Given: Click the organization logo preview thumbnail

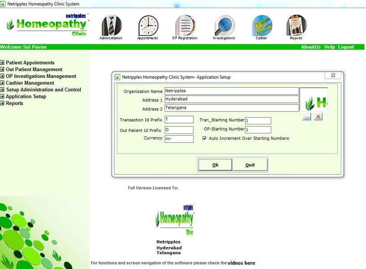Looking at the screenshot, I should pyautogui.click(x=314, y=99).
